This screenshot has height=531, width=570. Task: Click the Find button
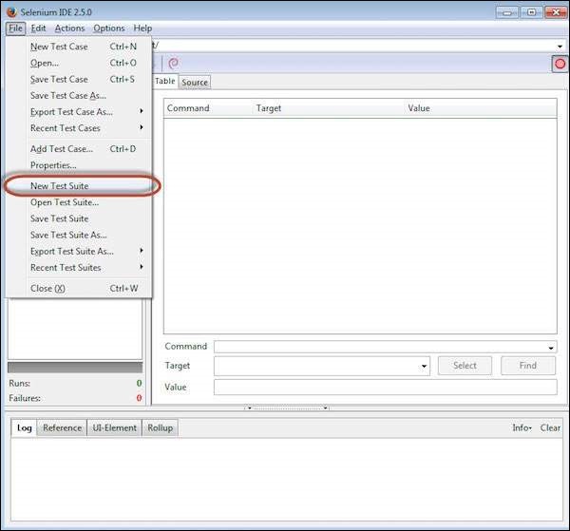coord(528,366)
